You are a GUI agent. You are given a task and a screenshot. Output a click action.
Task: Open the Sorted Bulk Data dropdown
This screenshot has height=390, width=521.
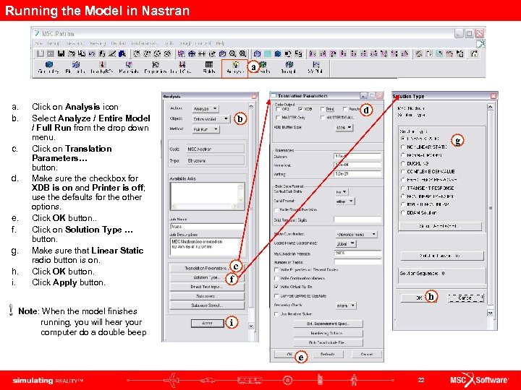point(342,191)
